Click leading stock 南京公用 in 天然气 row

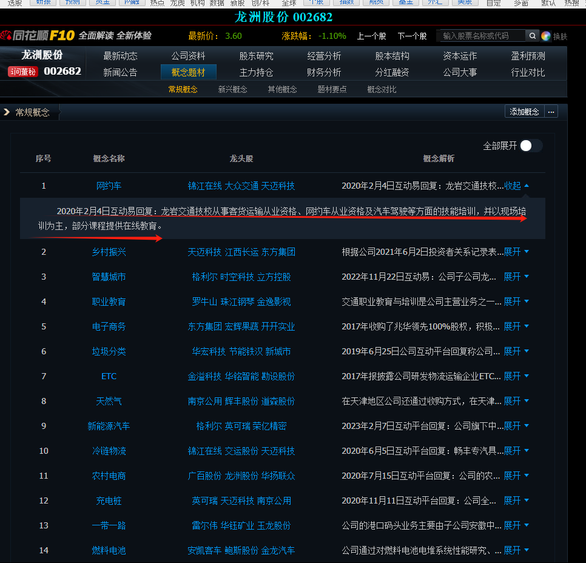point(204,401)
